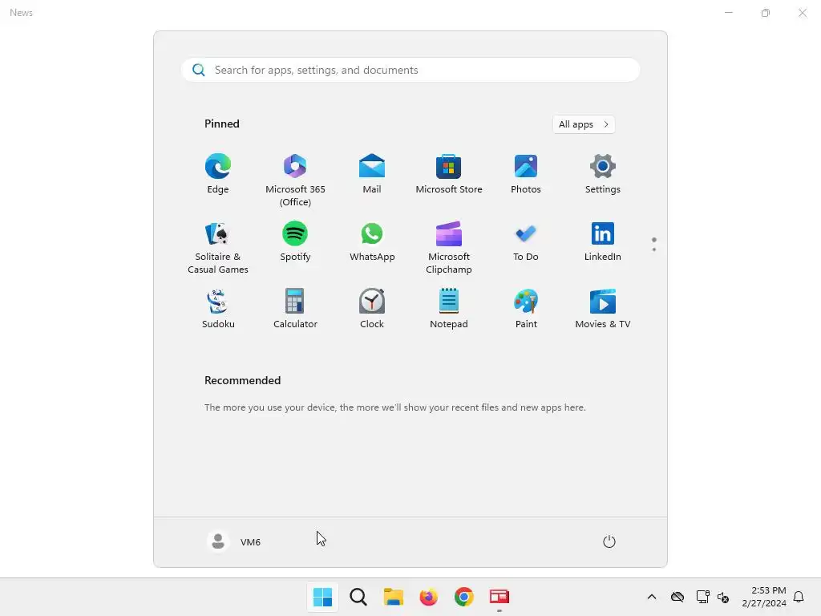
Task: Click the Pinned section heading
Action: [x=222, y=124]
